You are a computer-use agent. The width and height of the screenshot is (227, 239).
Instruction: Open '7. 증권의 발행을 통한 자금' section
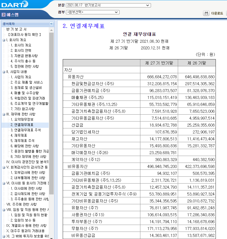click(x=30, y=151)
